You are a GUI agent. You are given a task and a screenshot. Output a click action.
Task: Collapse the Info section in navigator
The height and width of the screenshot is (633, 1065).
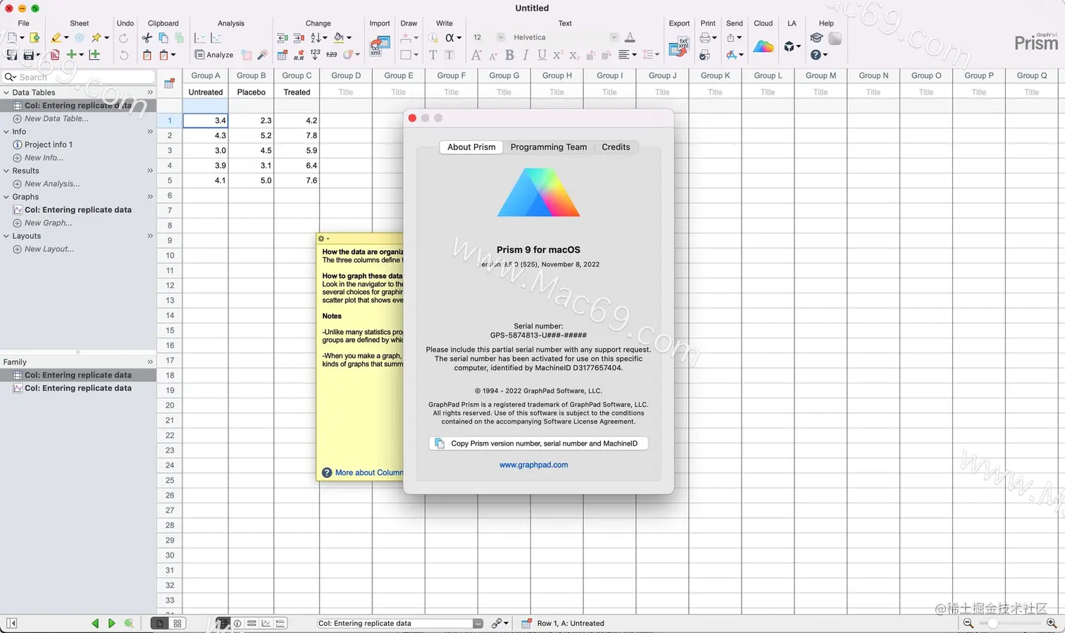pyautogui.click(x=6, y=132)
